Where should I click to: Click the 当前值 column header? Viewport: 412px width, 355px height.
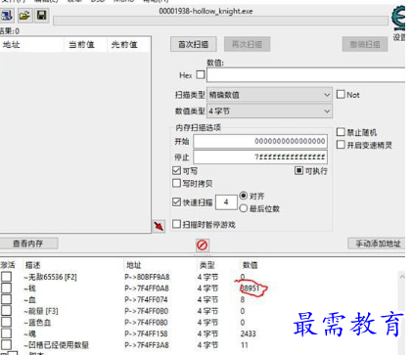click(81, 45)
